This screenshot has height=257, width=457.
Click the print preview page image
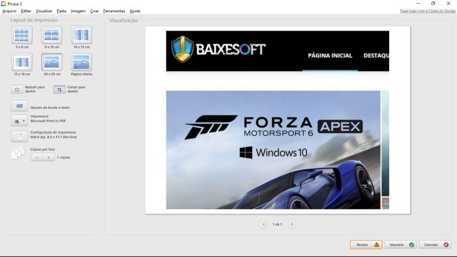click(278, 120)
